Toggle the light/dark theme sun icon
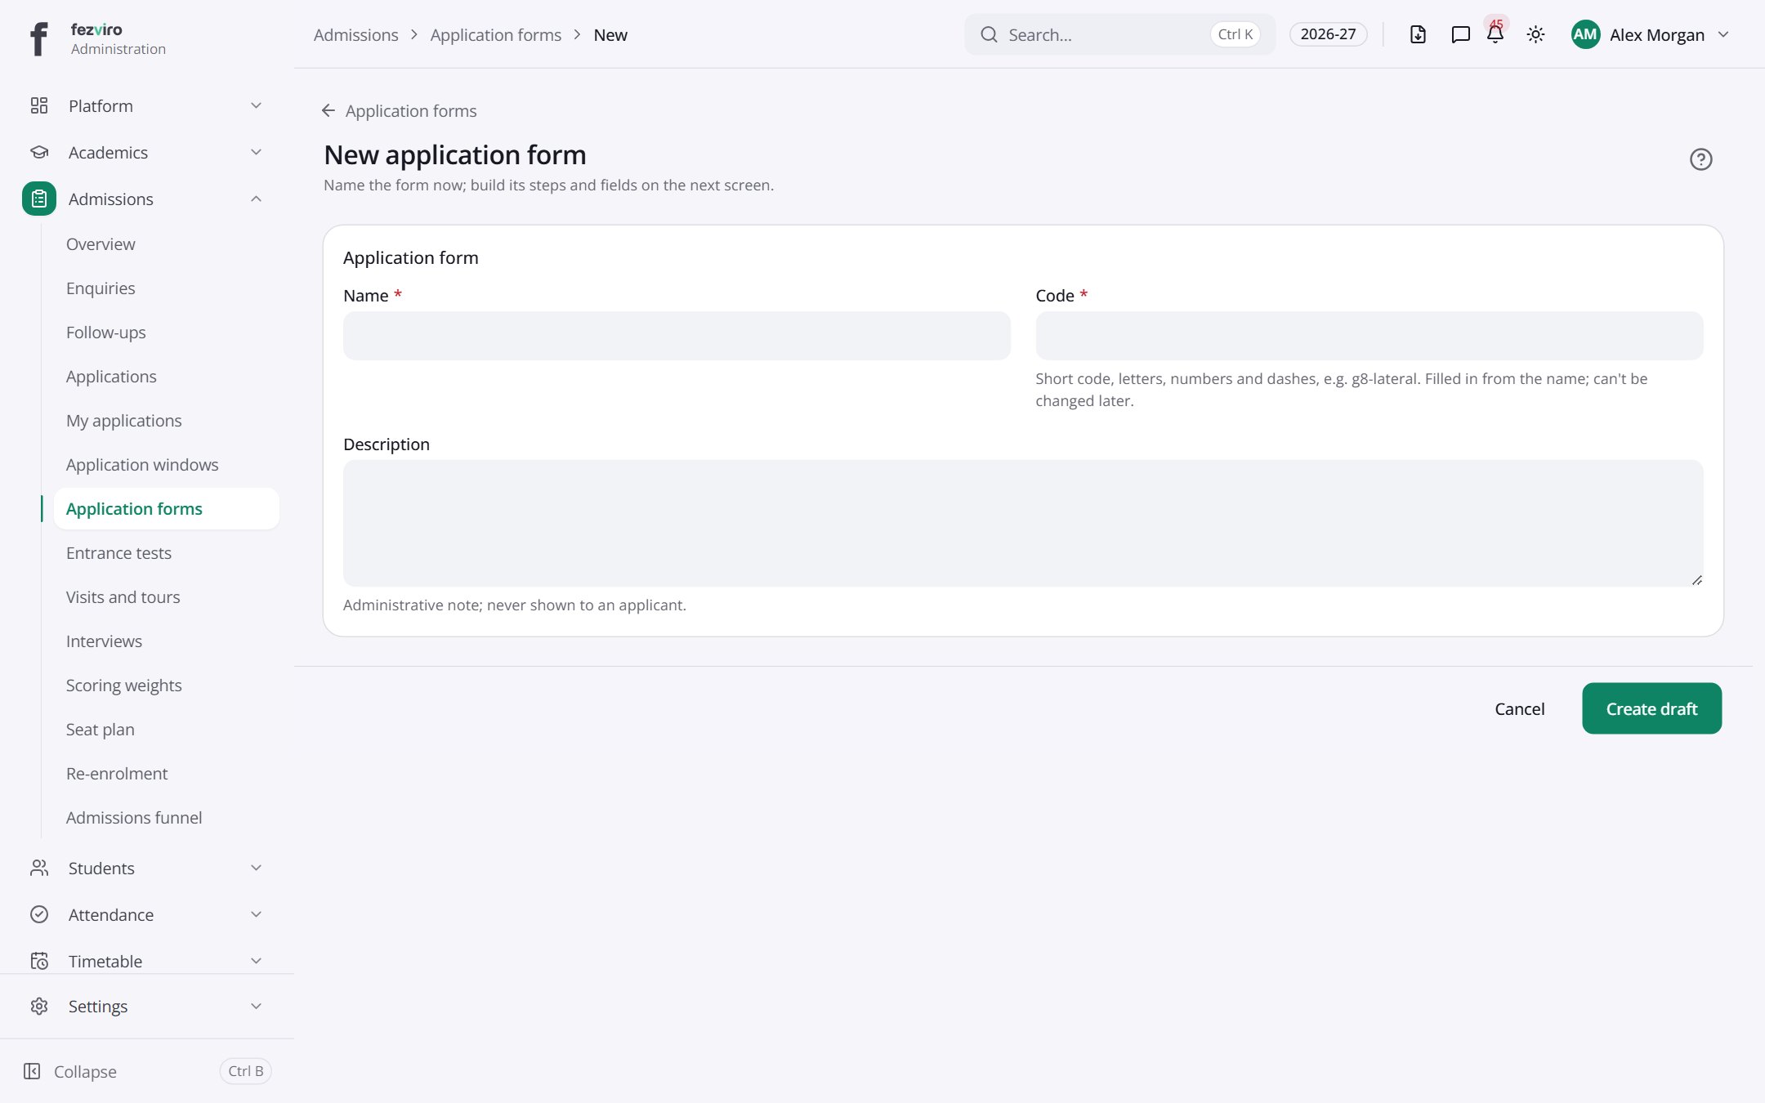1765x1103 pixels. pyautogui.click(x=1535, y=34)
